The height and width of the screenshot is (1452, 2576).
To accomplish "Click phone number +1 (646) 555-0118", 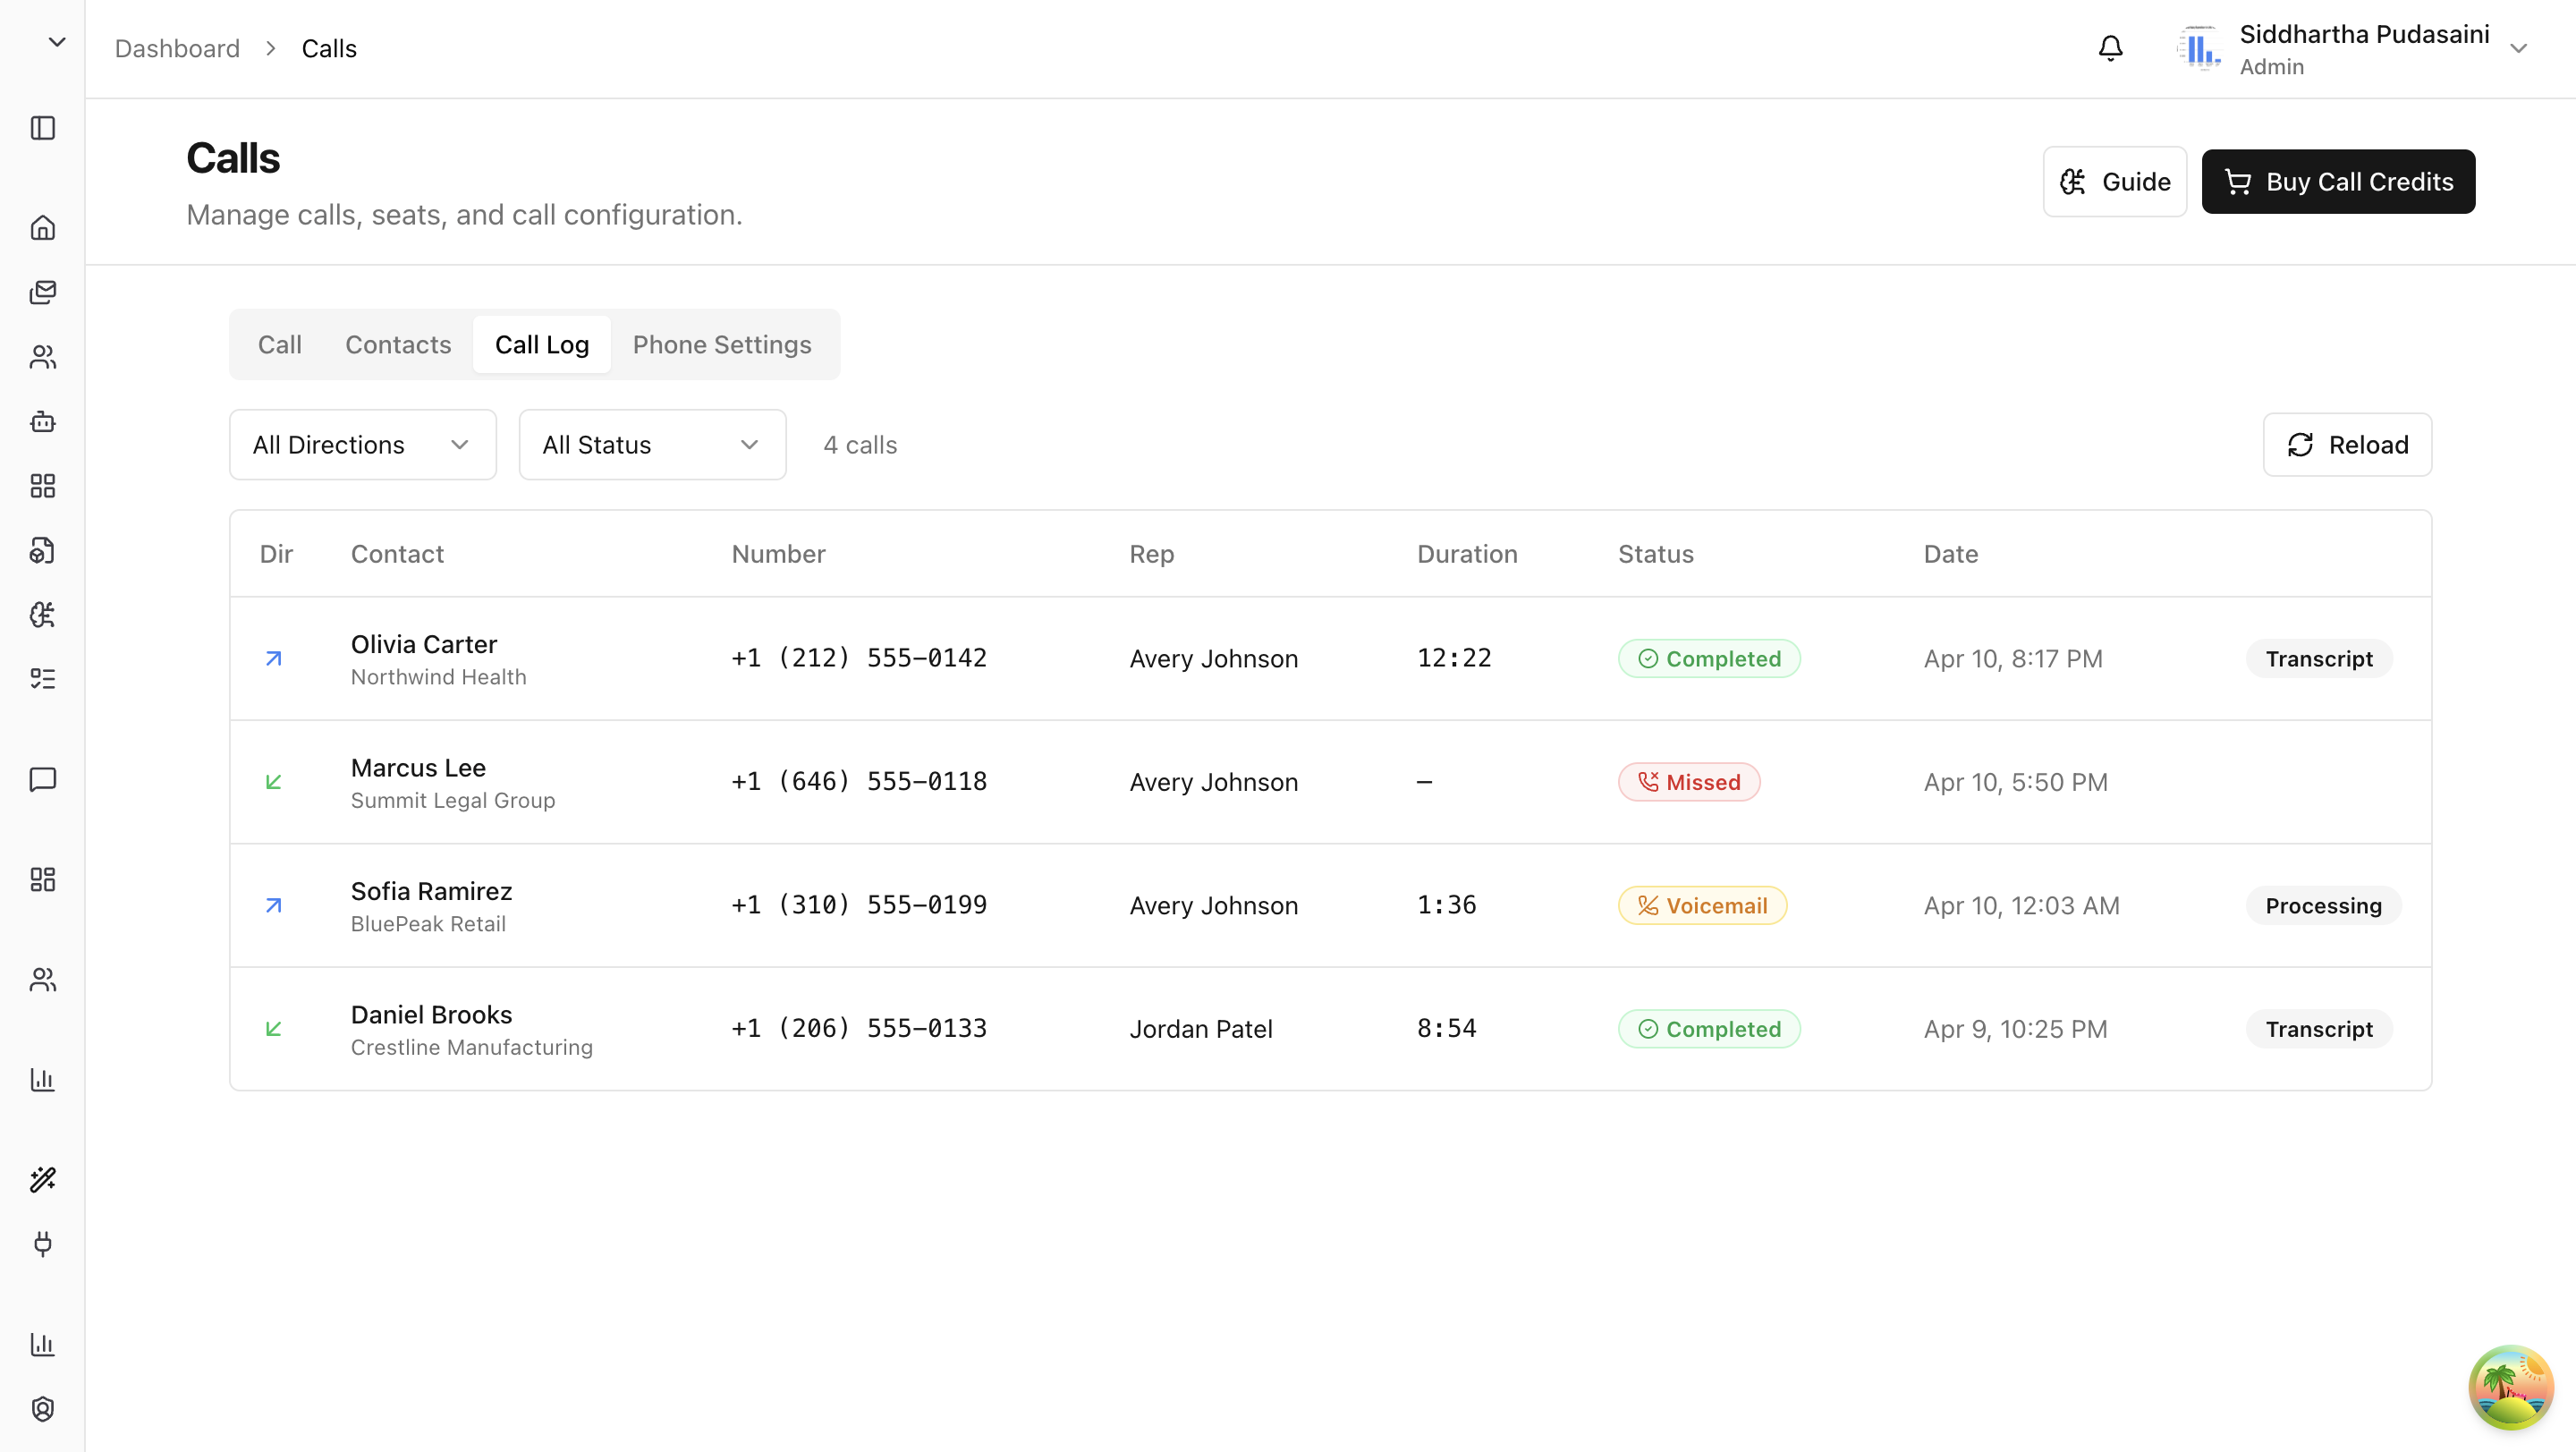I will coord(859,782).
